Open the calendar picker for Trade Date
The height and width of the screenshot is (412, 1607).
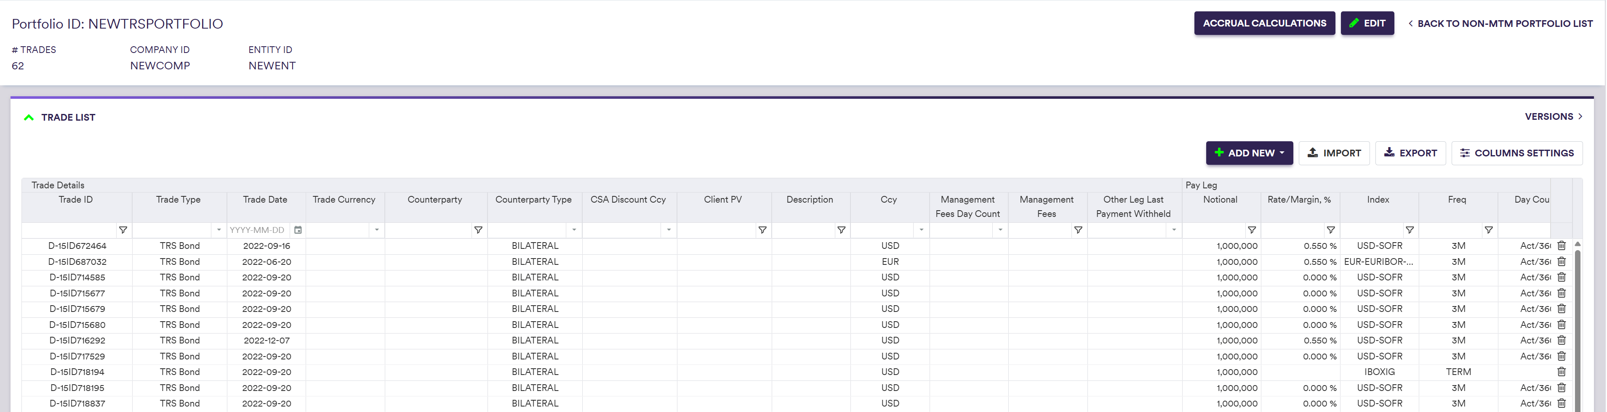(298, 230)
